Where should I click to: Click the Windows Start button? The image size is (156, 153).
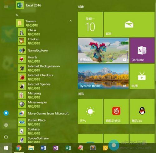tap(6, 148)
